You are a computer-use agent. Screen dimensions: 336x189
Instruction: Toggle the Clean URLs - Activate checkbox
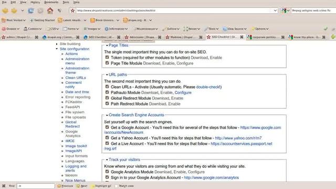[x=107, y=87]
